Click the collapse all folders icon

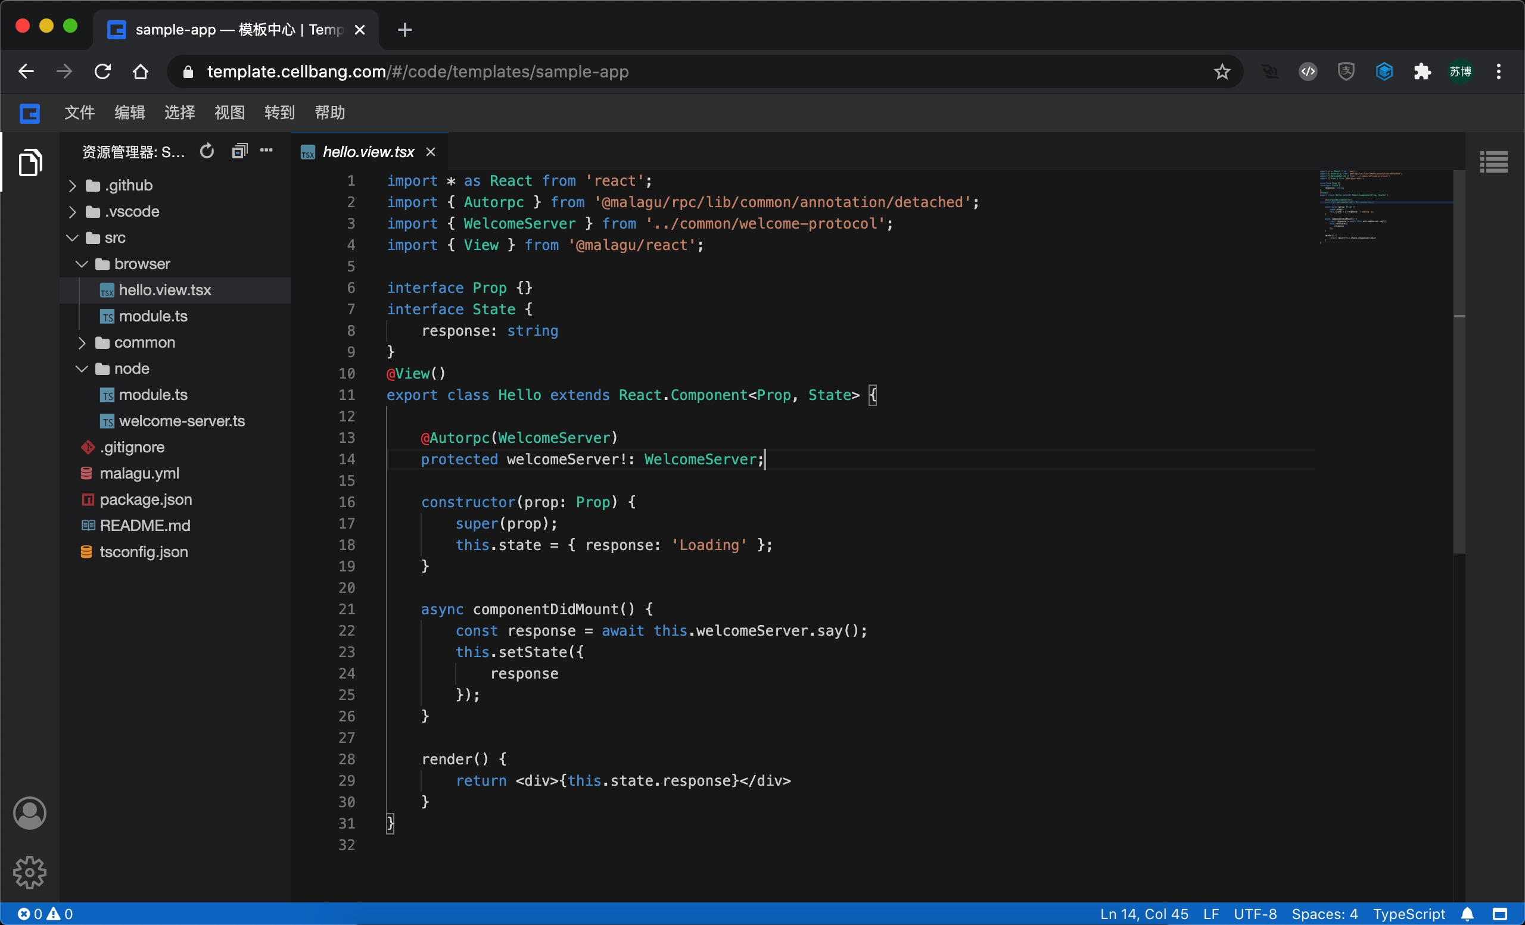click(x=239, y=151)
